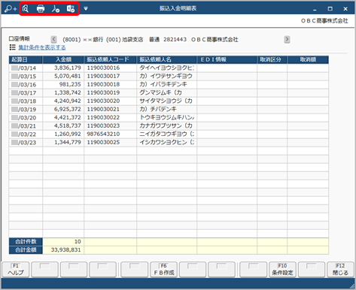This screenshot has height=290, width=356.
Task: Select the /03/23 date cell
Action: pyautogui.click(x=26, y=142)
